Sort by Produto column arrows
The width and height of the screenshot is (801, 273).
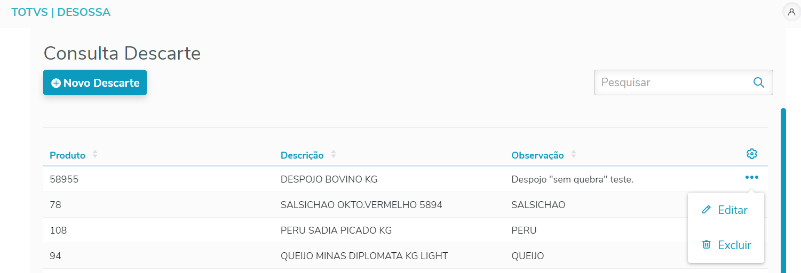tap(95, 155)
